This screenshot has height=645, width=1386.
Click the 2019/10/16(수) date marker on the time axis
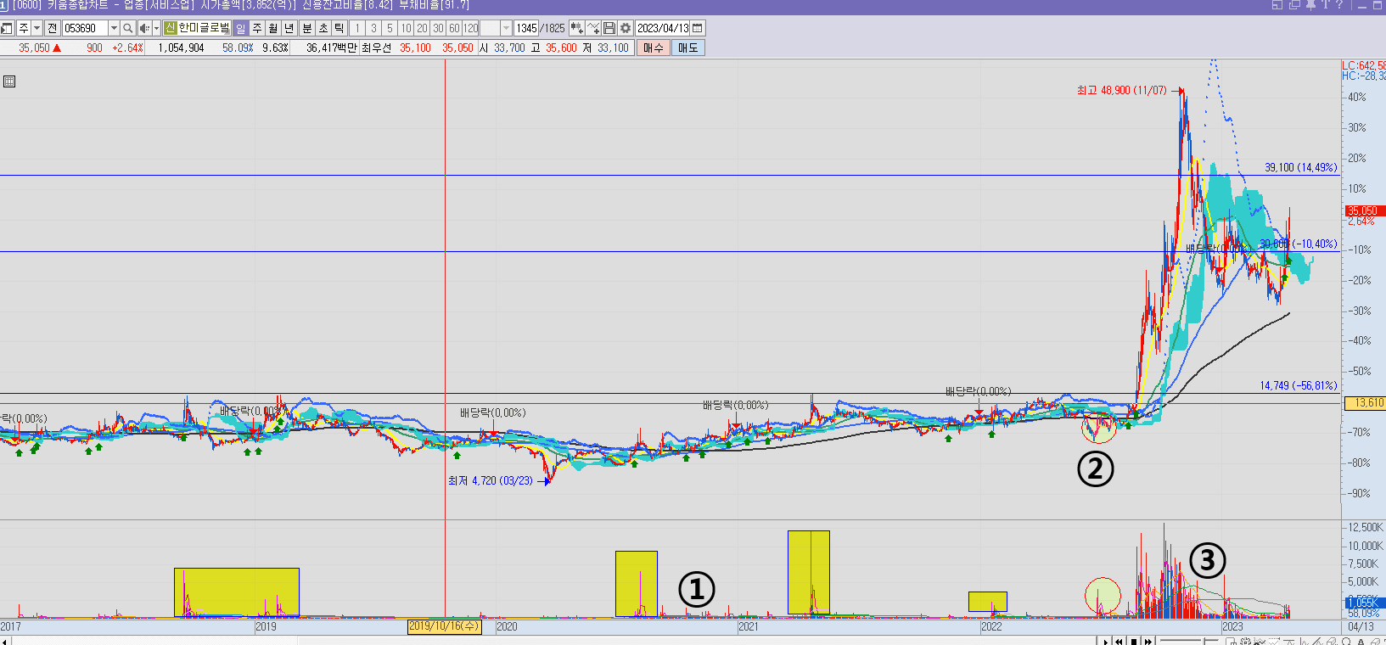pyautogui.click(x=445, y=626)
